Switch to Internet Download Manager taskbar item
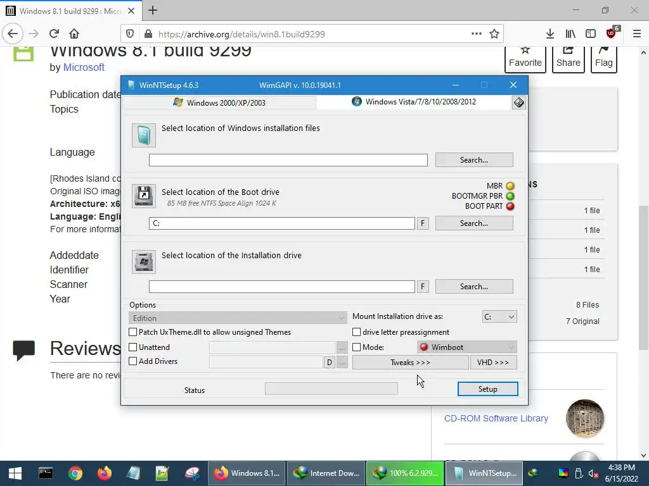 (326, 473)
